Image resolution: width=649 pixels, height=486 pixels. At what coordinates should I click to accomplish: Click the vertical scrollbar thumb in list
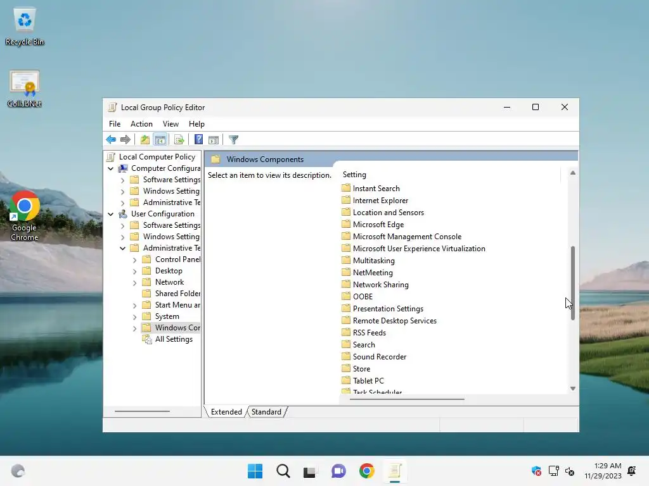[x=573, y=283]
